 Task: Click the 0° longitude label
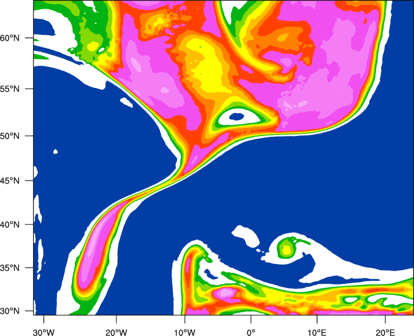coord(251,332)
